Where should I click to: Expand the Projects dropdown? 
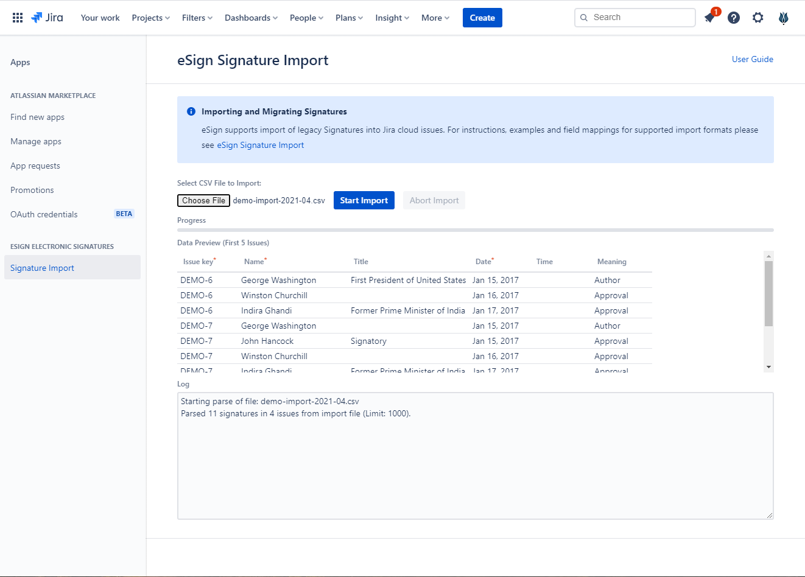click(150, 18)
